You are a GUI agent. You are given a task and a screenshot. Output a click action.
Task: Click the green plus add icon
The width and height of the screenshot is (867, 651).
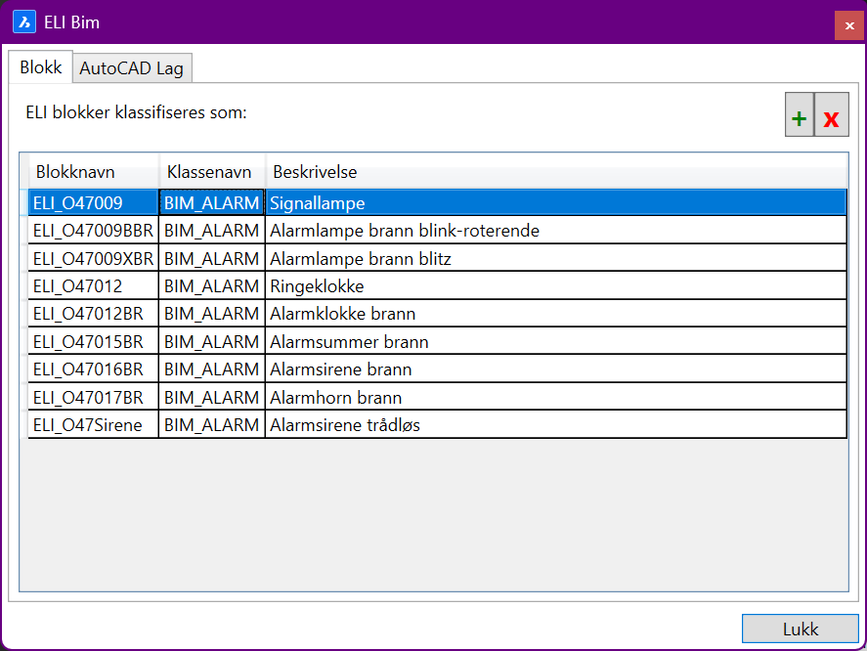pos(799,119)
